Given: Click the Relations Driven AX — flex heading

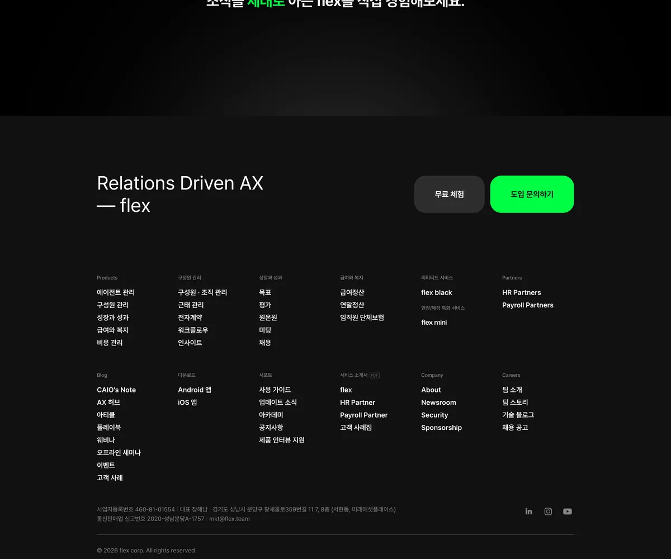Looking at the screenshot, I should pos(180,194).
